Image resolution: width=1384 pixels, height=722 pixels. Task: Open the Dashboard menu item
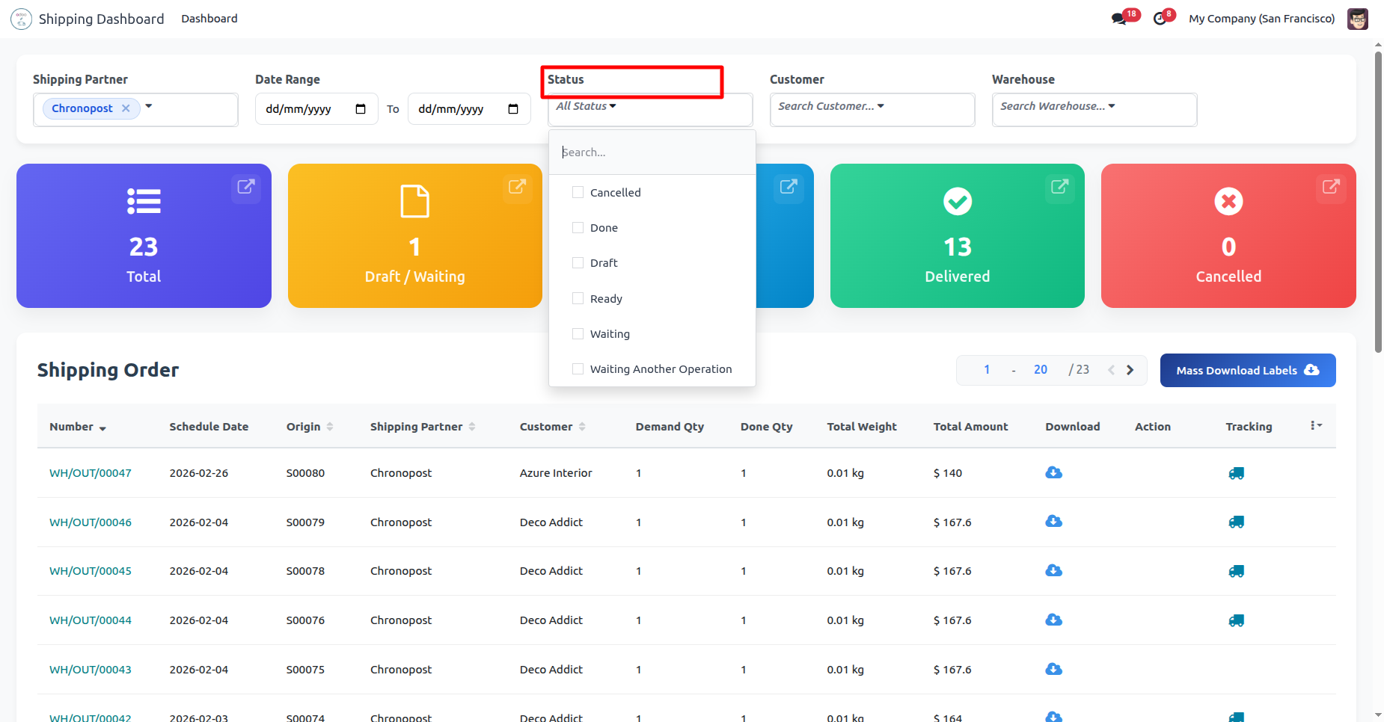coord(209,19)
